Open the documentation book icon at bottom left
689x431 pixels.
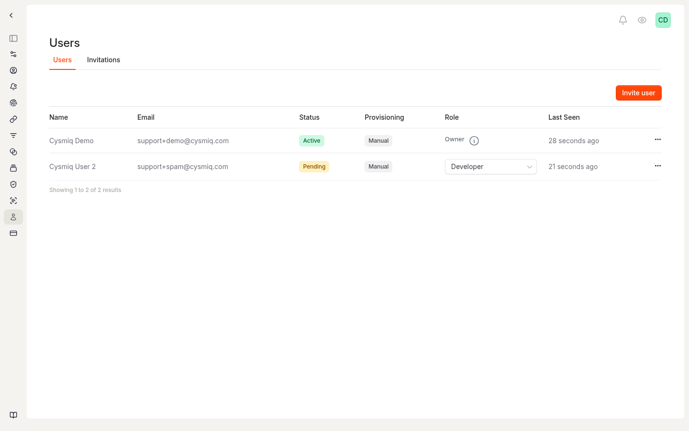click(13, 415)
